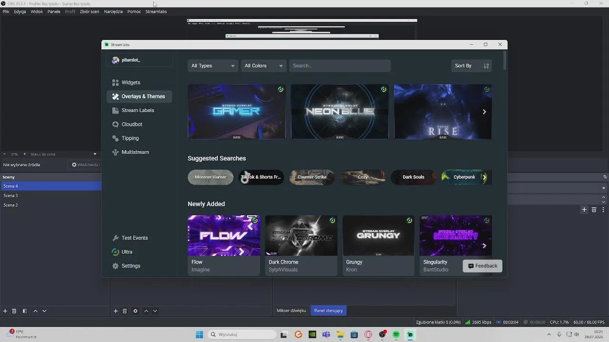
Task: Open Microsoft Teams from the taskbar
Action: (326, 335)
